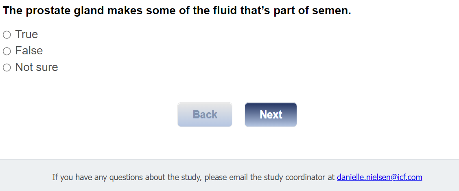Viewport: 459px width, 191px height.
Task: Open the danielle.nielsen@icf.com email link
Action: point(379,177)
